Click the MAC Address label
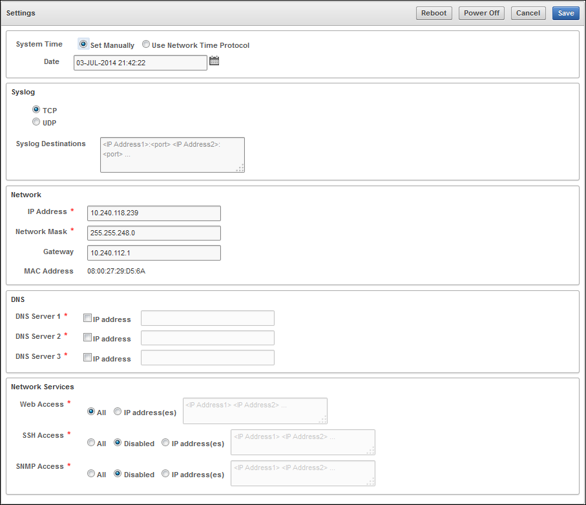The image size is (586, 505). 48,271
